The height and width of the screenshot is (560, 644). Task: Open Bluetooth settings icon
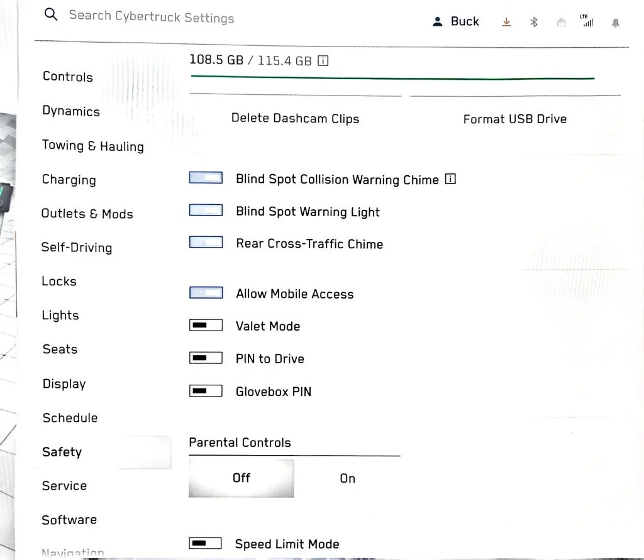(533, 22)
